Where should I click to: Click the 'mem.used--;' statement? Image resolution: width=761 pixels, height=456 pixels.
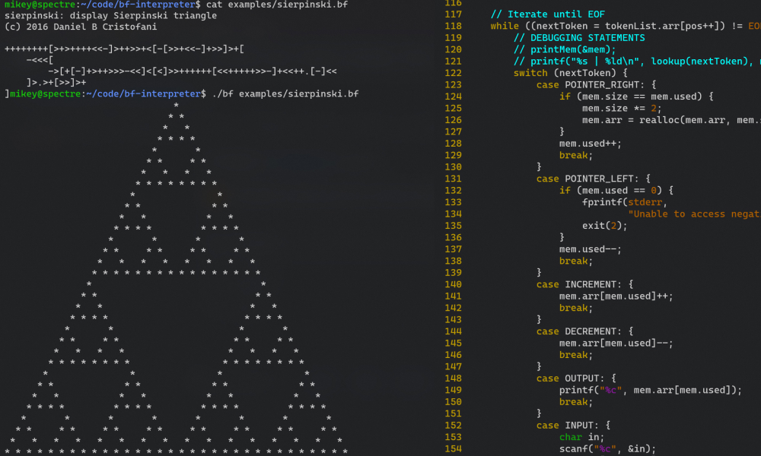pos(591,249)
